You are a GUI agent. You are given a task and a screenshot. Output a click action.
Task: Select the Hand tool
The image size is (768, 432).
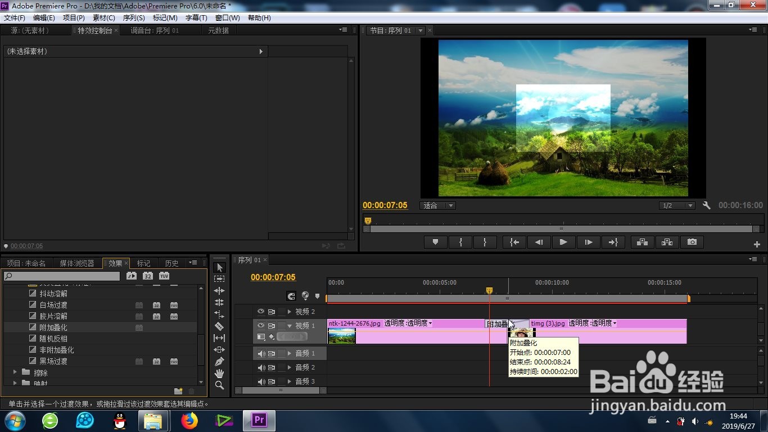pos(219,373)
